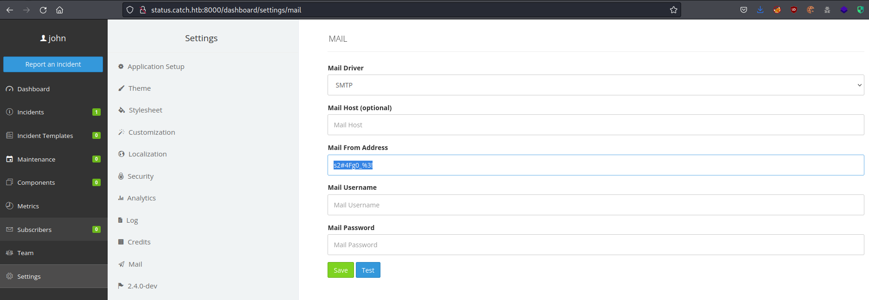Focus the Mail Username input field

pos(596,205)
